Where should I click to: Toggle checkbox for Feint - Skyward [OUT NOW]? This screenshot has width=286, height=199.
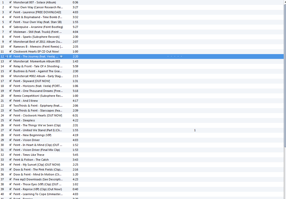click(x=10, y=81)
